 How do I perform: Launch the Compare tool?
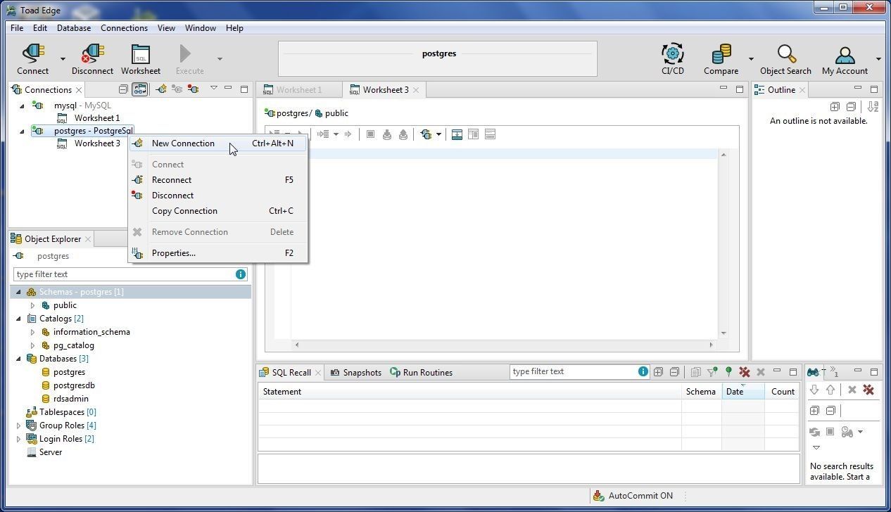(721, 54)
